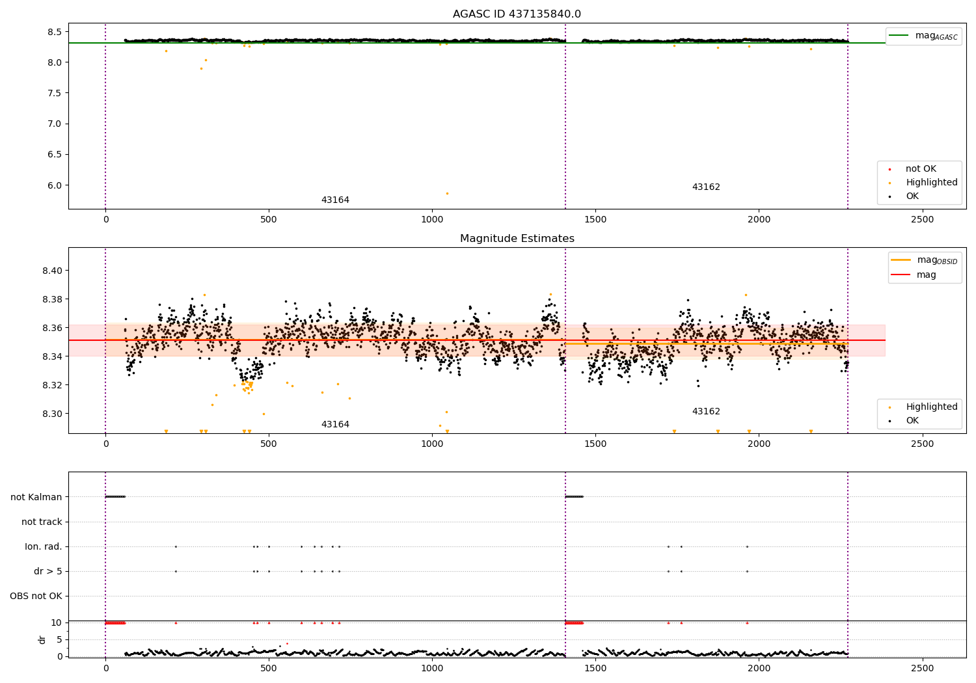The height and width of the screenshot is (683, 976).
Task: Click the 43164 label in top plot
Action: tap(335, 200)
